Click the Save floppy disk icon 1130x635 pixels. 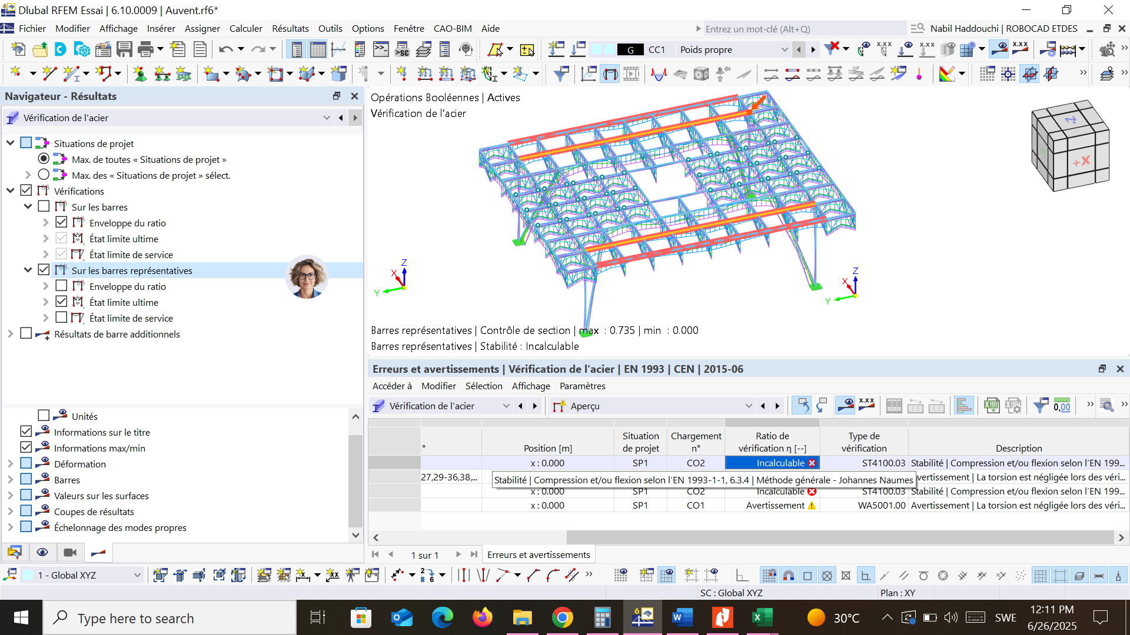[124, 49]
